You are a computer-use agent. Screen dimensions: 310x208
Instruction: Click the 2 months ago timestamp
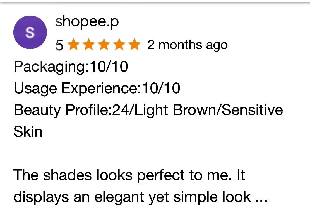pos(188,45)
